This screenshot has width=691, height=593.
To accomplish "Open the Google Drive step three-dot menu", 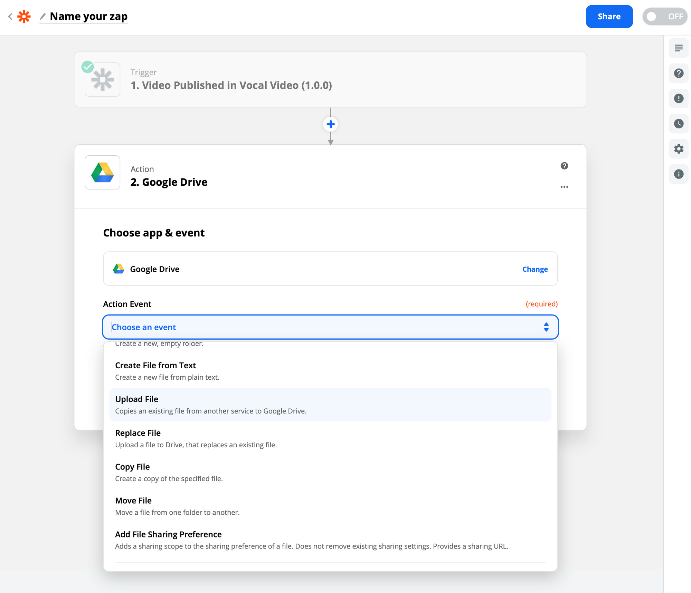I will coord(564,187).
